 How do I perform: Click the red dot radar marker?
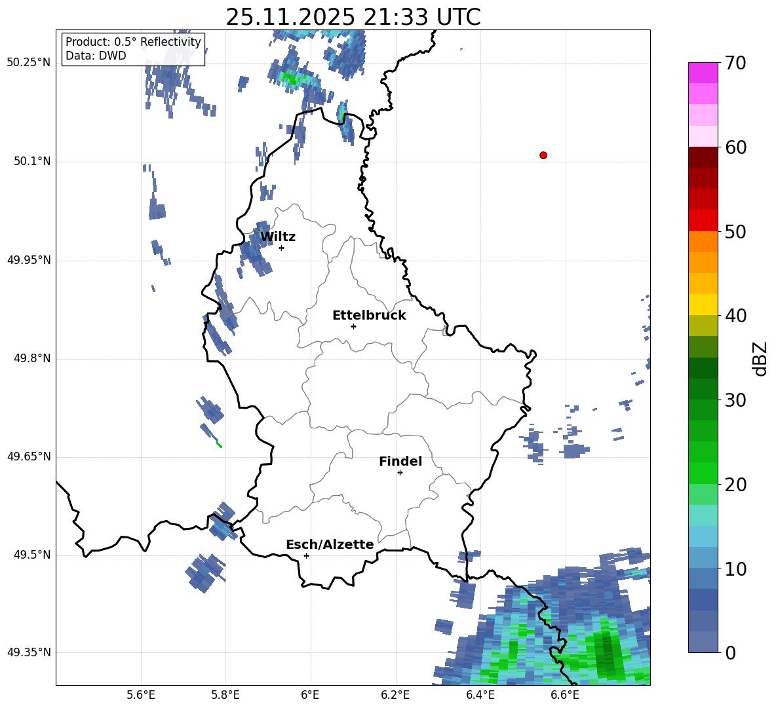click(543, 155)
